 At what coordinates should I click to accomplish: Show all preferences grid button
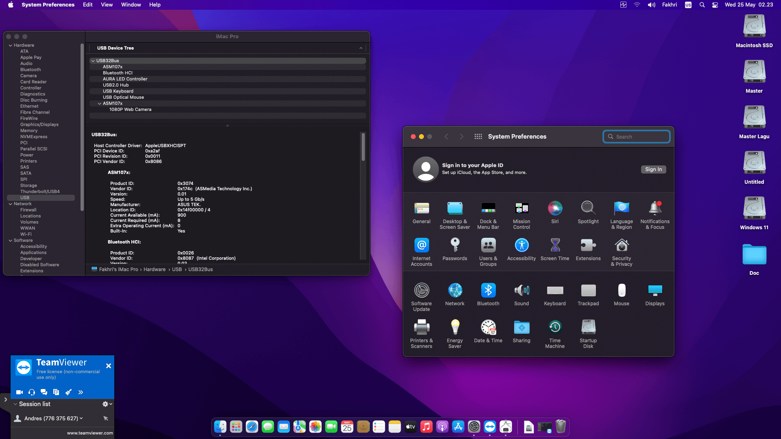click(x=478, y=137)
